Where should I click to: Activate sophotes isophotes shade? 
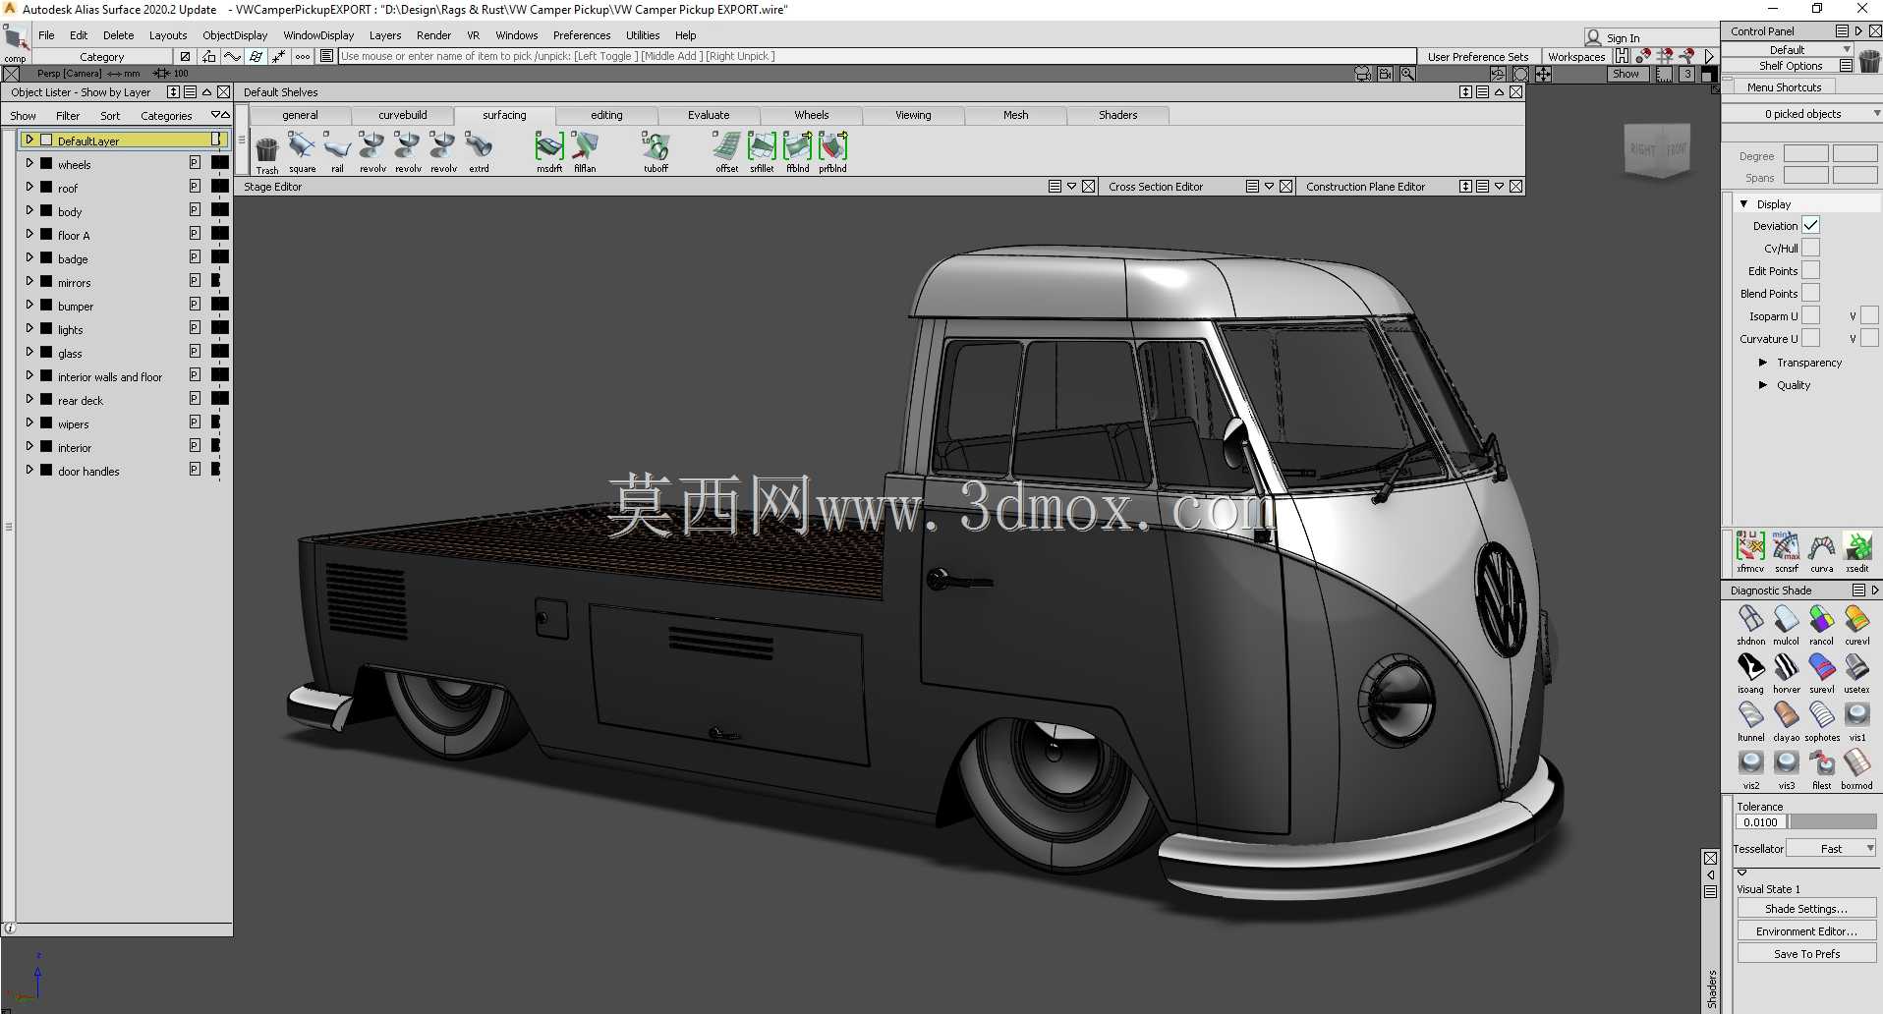(x=1821, y=721)
